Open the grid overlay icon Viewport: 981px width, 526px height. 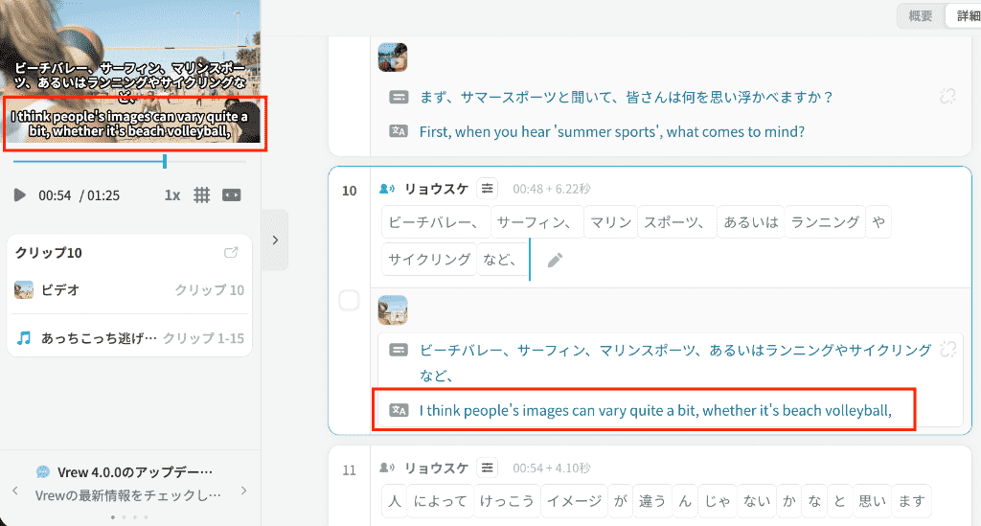[x=201, y=195]
